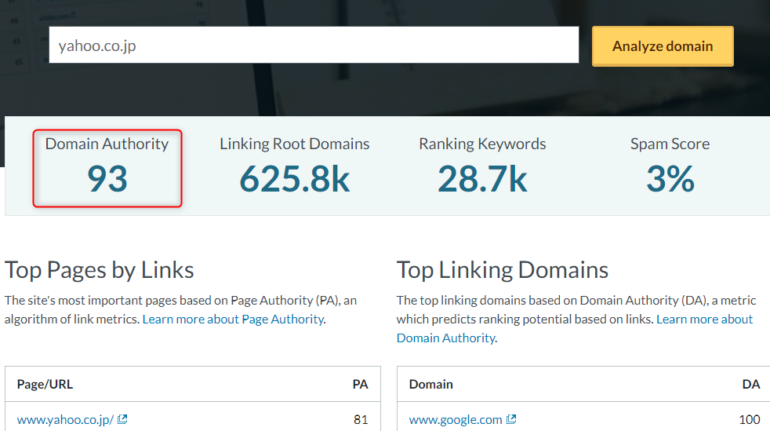Click the DA column header
The width and height of the screenshot is (770, 431).
click(x=751, y=384)
